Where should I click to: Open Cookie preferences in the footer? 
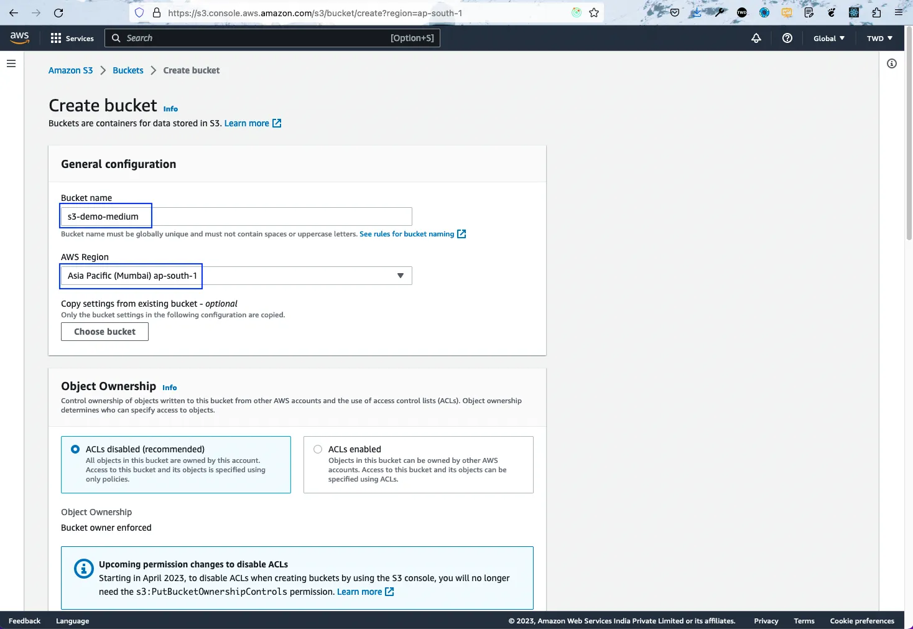pos(862,621)
